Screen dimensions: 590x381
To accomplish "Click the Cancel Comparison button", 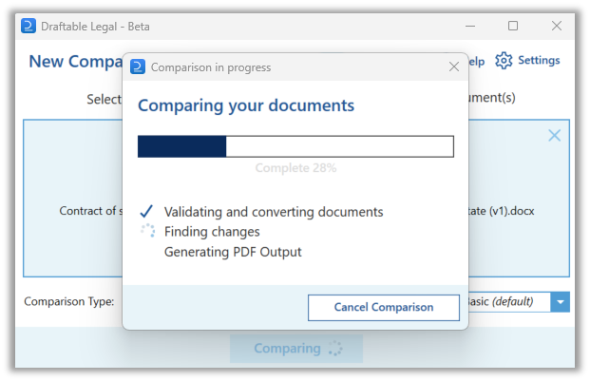I will [384, 307].
